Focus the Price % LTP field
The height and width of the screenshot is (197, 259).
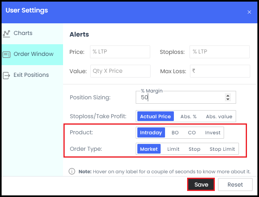[120, 52]
